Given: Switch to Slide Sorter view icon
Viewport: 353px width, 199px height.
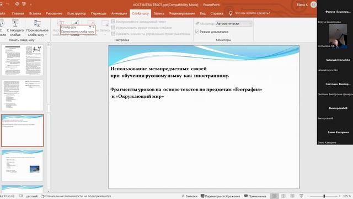Looking at the screenshot, I should coord(284,196).
